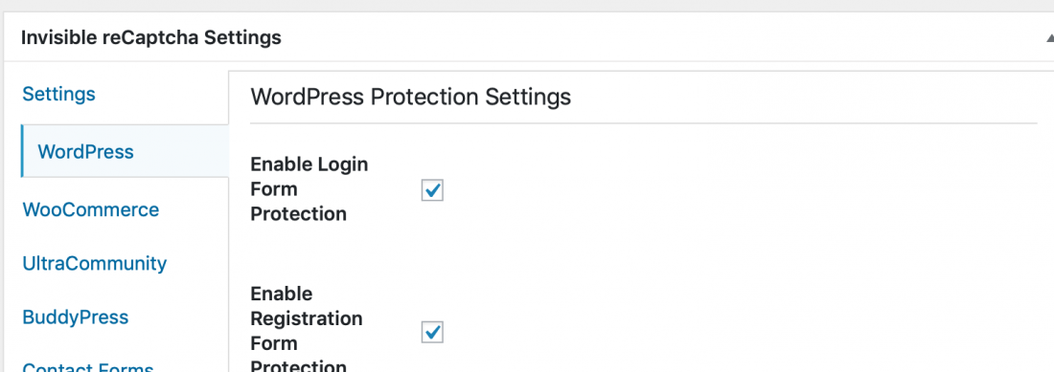Click the Enable Registration Form Protection label
Viewport: 1054px width, 372px height.
(x=307, y=328)
